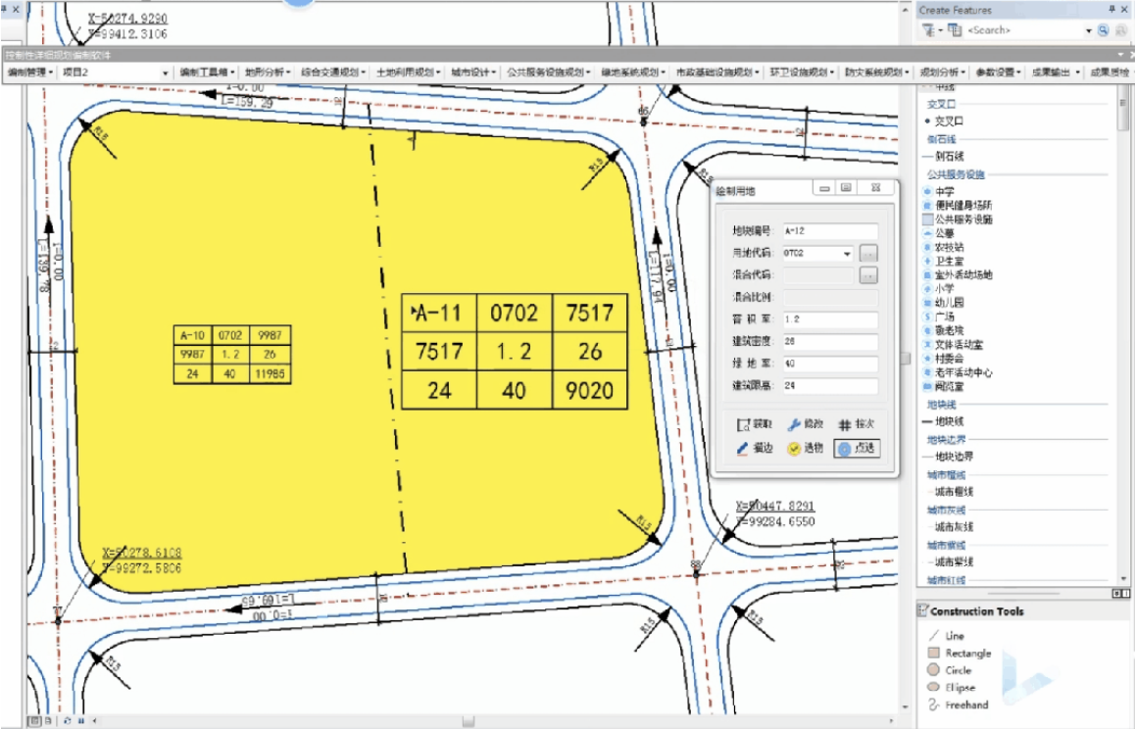The width and height of the screenshot is (1135, 729).
Task: Open the 绿地系统规划 dropdown
Action: pos(633,73)
